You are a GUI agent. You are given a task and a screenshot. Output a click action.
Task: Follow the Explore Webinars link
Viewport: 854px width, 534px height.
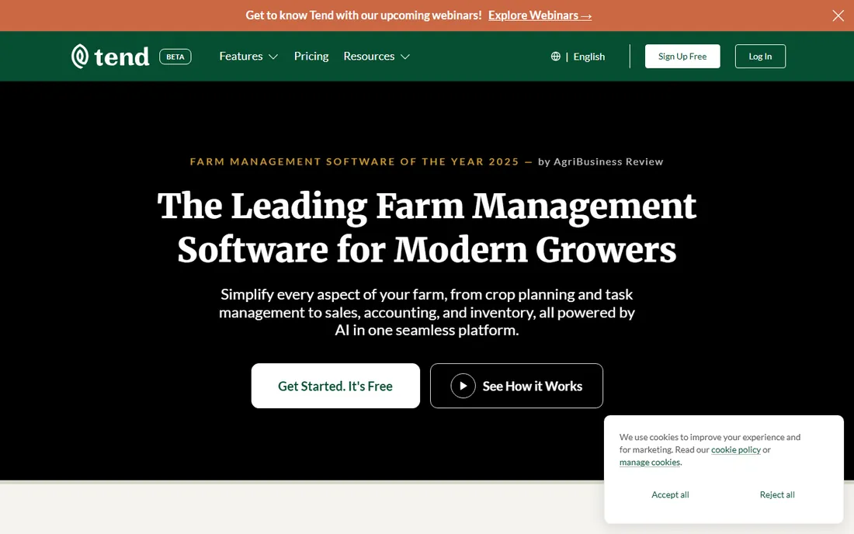coord(540,16)
